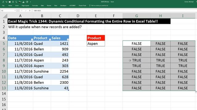Select the Sunshine product cell in row 10
The height and width of the screenshot is (110, 197).
click(x=42, y=71)
